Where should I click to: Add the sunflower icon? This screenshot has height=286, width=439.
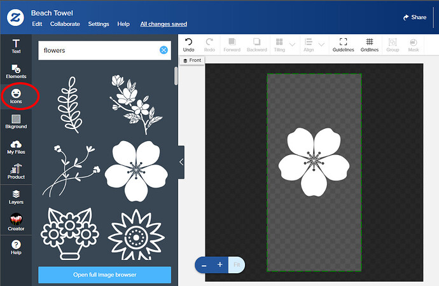(136, 235)
